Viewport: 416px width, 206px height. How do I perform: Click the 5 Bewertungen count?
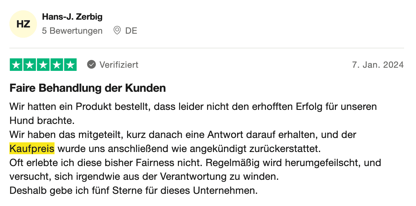[x=72, y=31]
